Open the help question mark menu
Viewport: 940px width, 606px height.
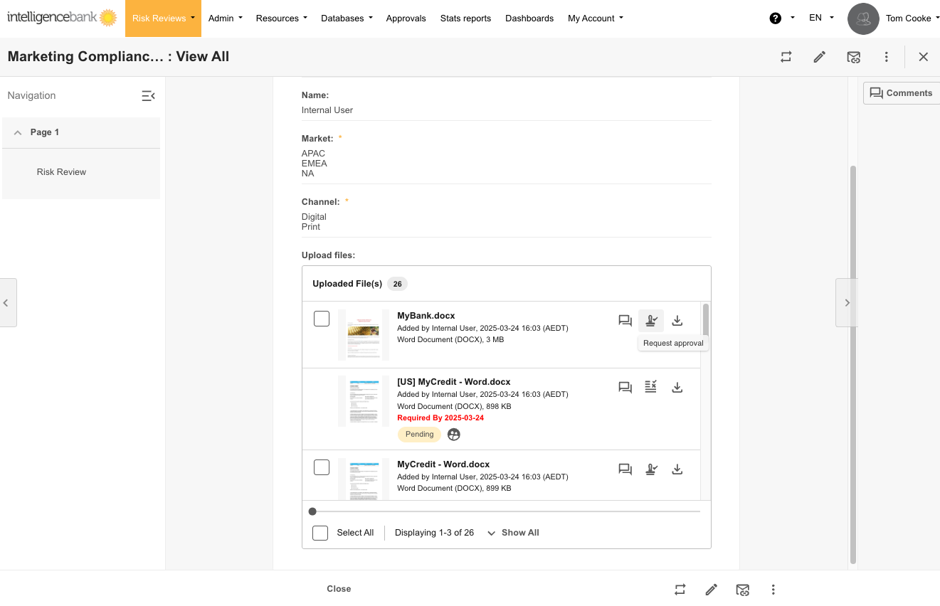pos(776,18)
